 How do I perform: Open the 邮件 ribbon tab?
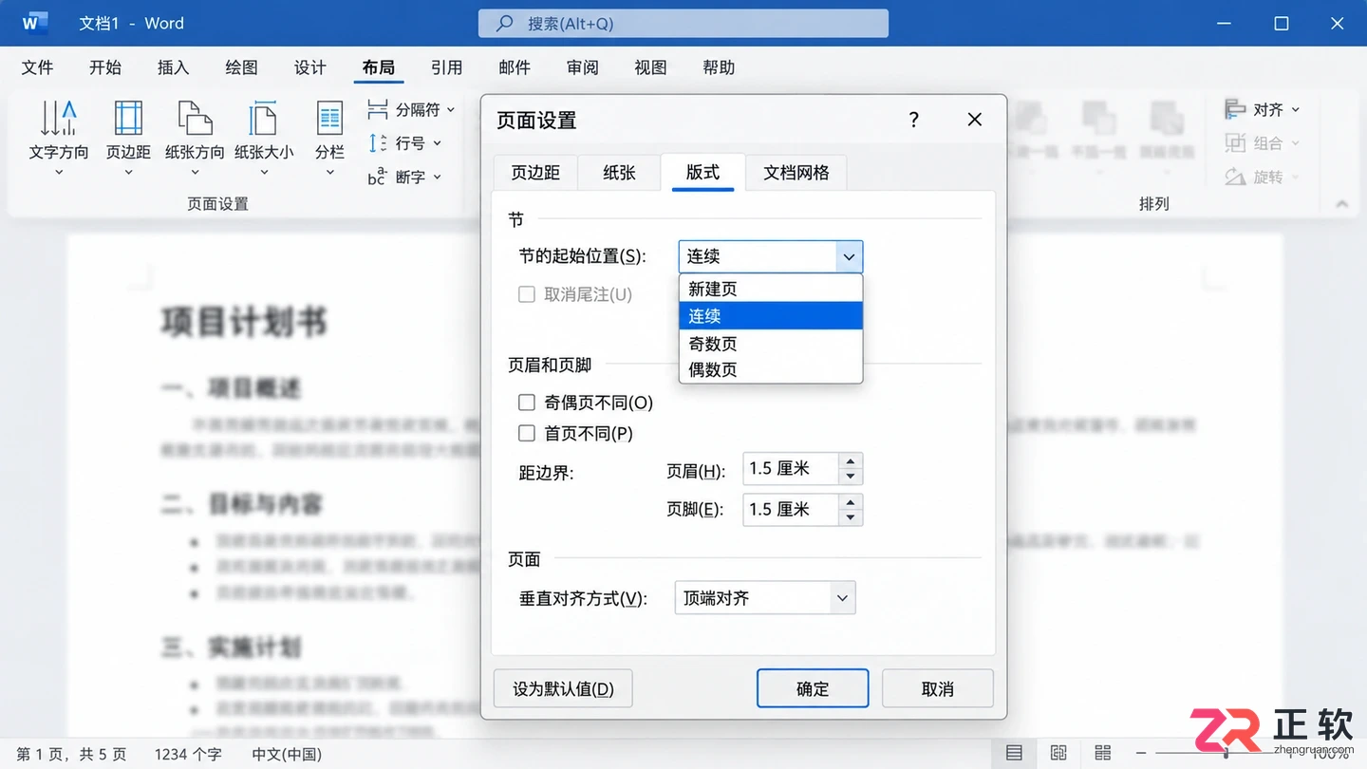pyautogui.click(x=515, y=67)
